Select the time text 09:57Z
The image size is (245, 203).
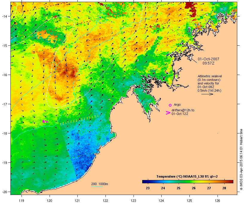209,63
